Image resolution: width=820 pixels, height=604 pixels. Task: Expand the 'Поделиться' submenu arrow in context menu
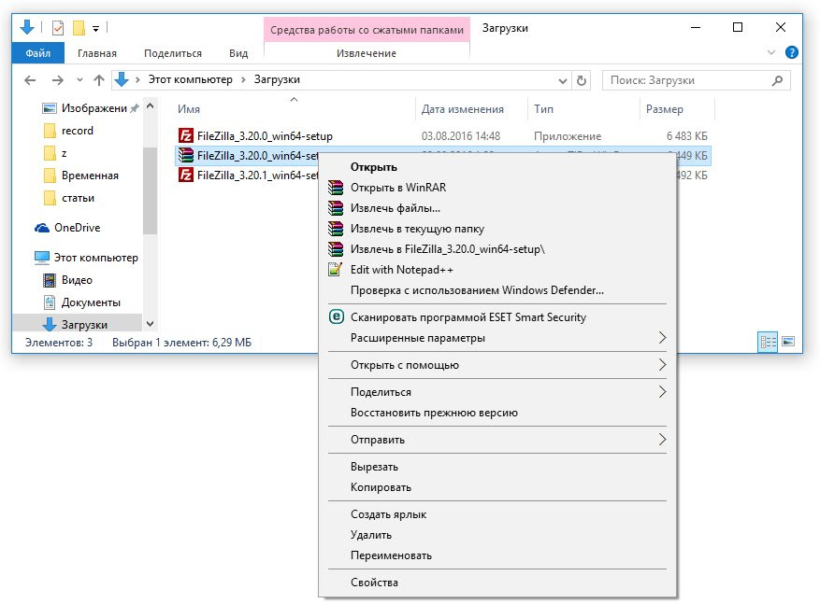[x=662, y=392]
